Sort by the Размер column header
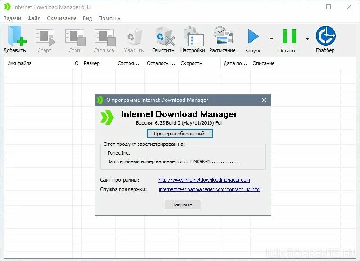360x261 pixels. 98,63
